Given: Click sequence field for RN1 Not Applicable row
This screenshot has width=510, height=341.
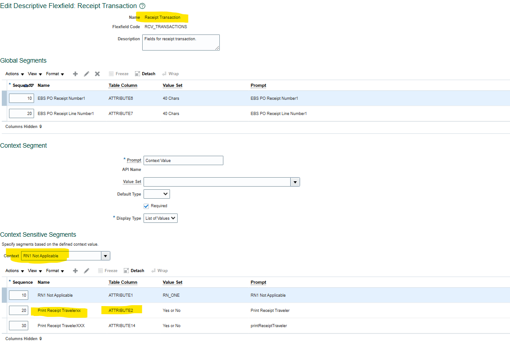Looking at the screenshot, I should point(18,295).
